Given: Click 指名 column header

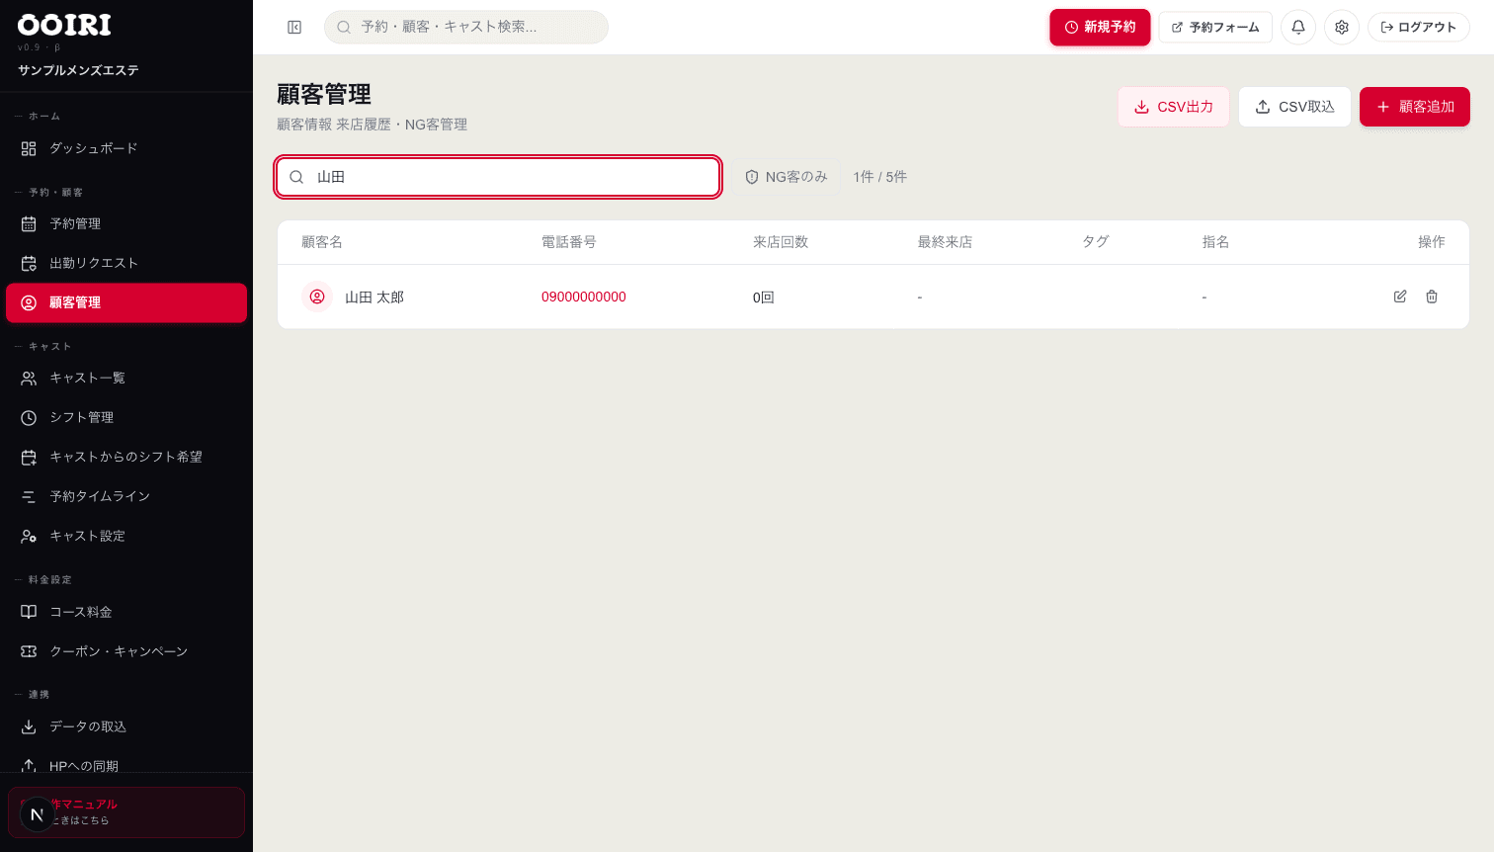Looking at the screenshot, I should pyautogui.click(x=1215, y=242).
